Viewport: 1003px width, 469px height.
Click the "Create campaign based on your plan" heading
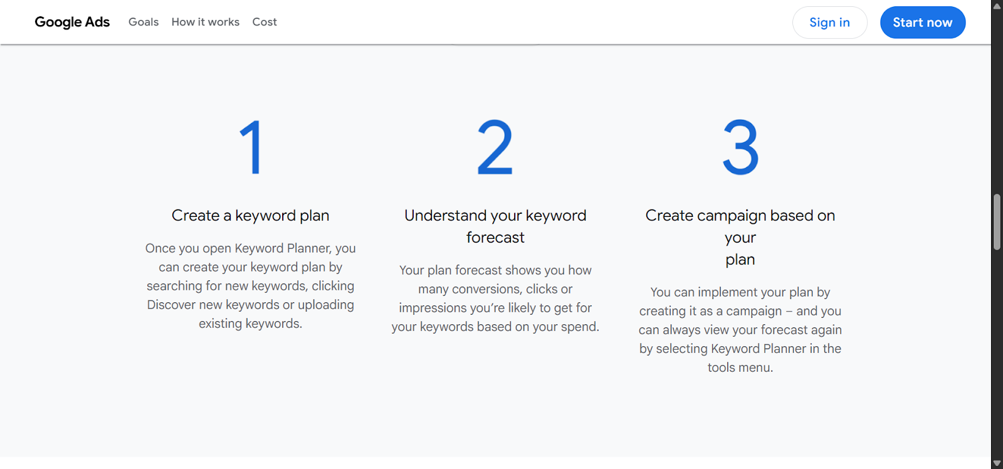tap(740, 237)
